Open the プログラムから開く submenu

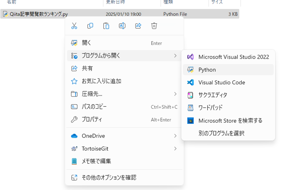[124, 56]
